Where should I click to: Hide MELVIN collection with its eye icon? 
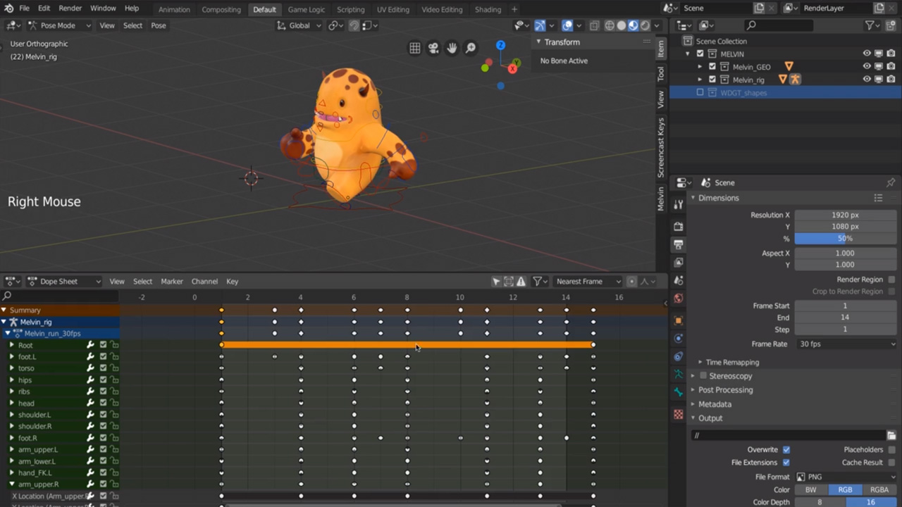click(x=867, y=54)
